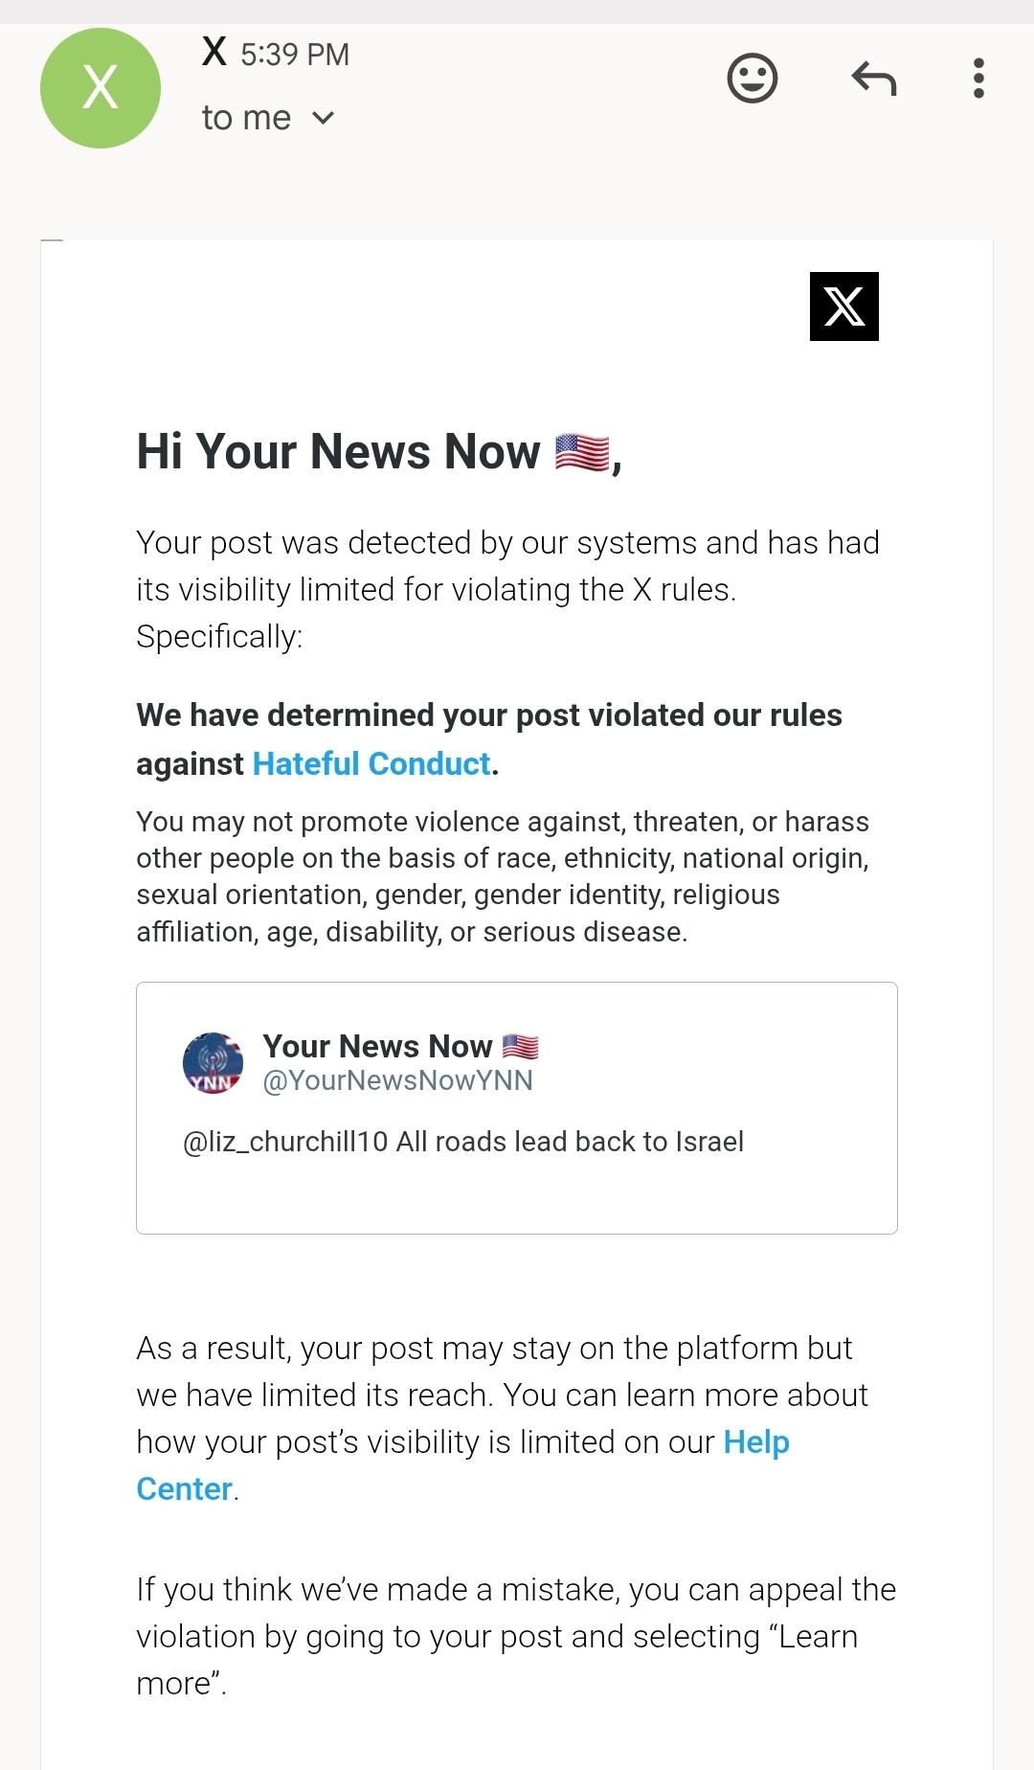
Task: Tap the US flag emoji in the greeting
Action: point(582,452)
